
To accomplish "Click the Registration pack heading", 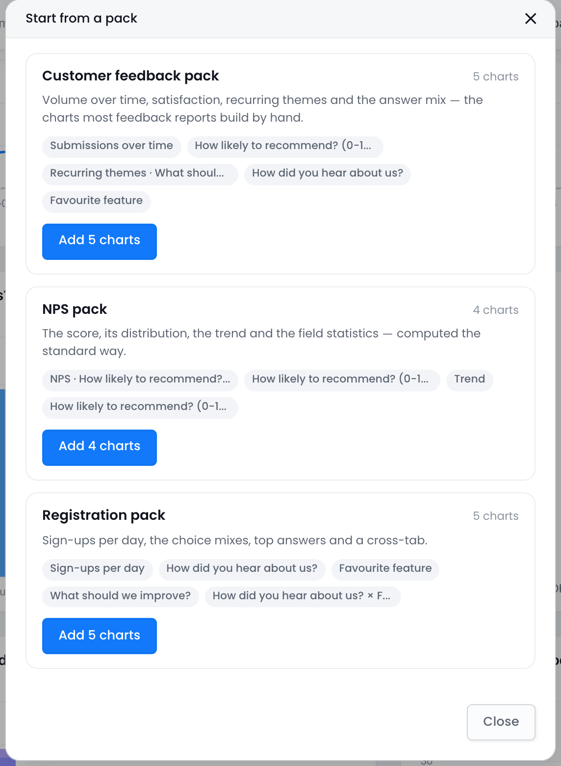I will 103,515.
